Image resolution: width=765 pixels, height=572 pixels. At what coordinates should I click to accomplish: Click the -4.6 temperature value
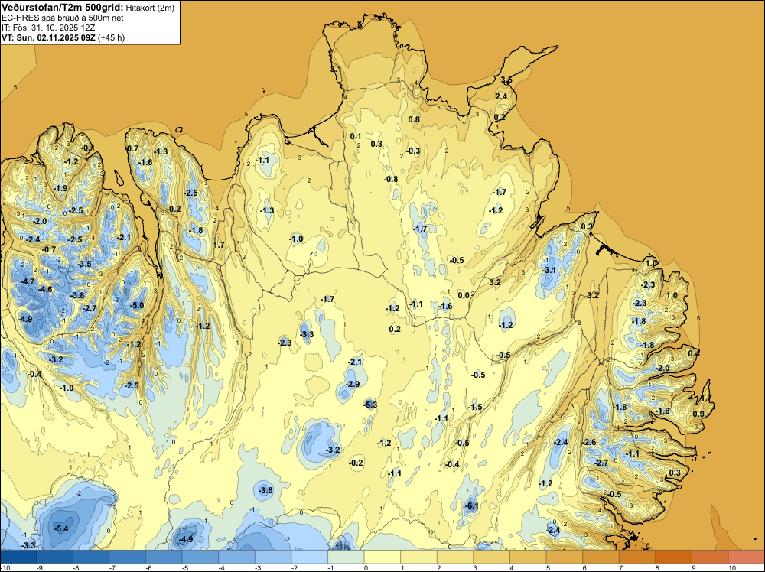45,289
